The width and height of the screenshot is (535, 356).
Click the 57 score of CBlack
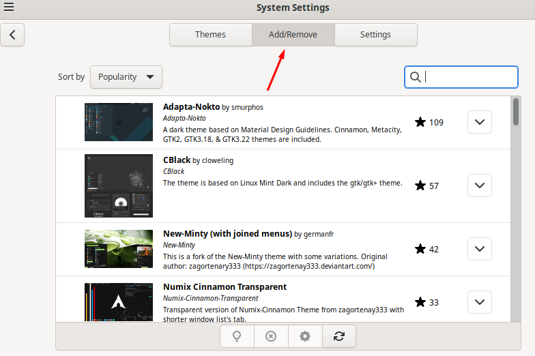[434, 186]
